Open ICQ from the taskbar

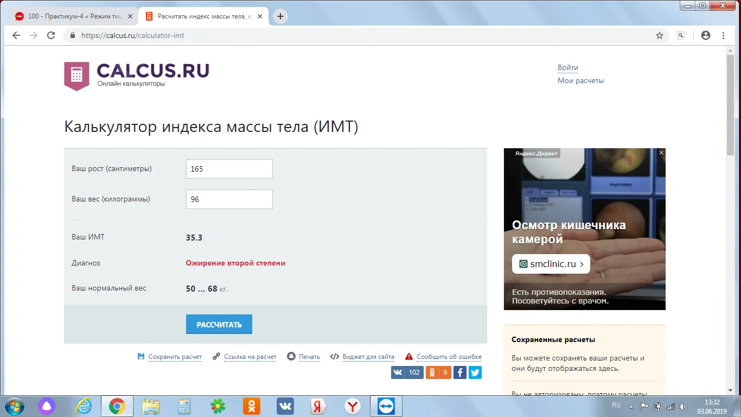click(218, 406)
